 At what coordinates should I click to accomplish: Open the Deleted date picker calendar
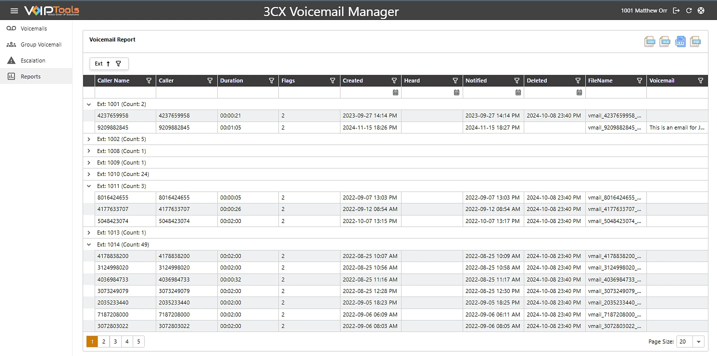tap(579, 92)
